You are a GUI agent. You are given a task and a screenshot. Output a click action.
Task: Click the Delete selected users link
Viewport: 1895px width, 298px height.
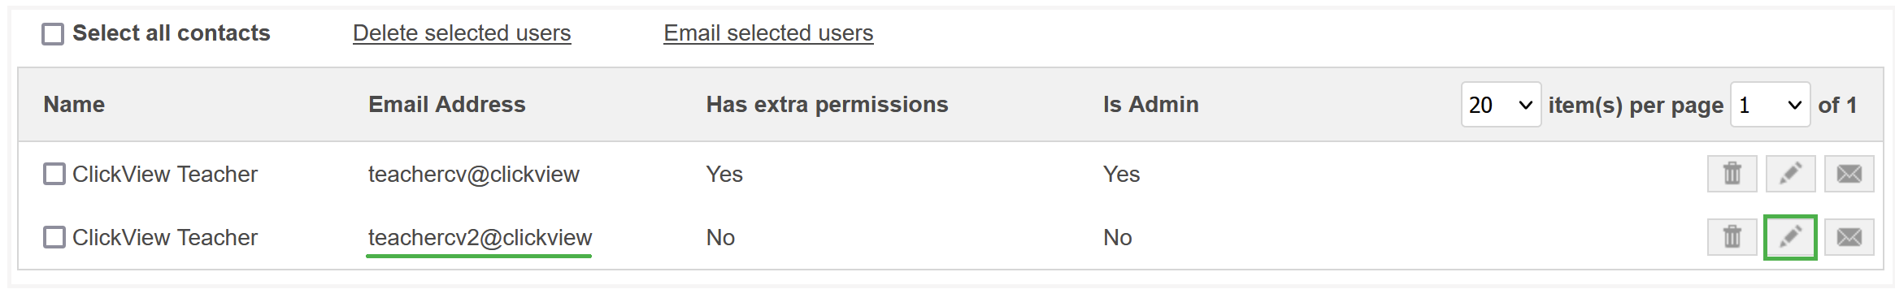tap(462, 33)
